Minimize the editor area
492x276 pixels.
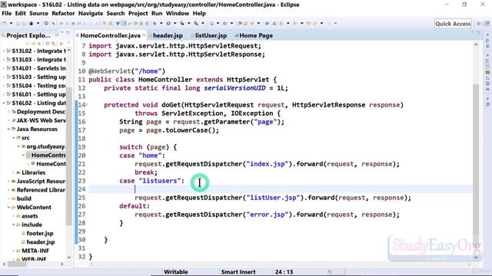point(472,33)
